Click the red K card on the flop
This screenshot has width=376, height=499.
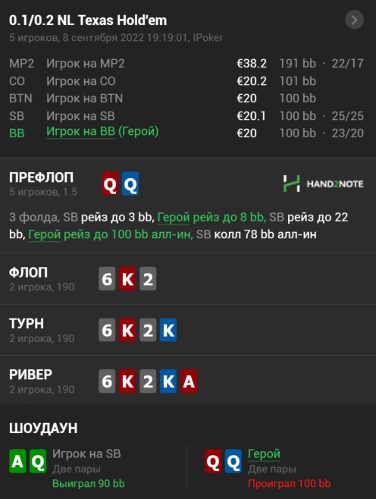(x=127, y=279)
